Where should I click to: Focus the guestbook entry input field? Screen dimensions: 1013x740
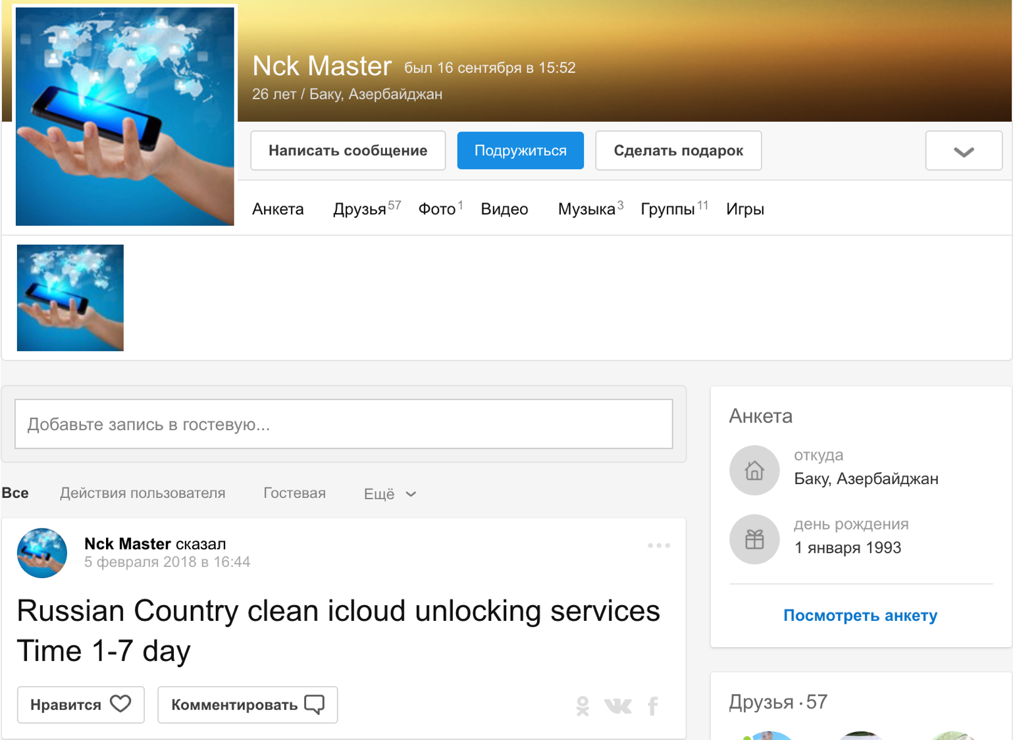(x=344, y=424)
